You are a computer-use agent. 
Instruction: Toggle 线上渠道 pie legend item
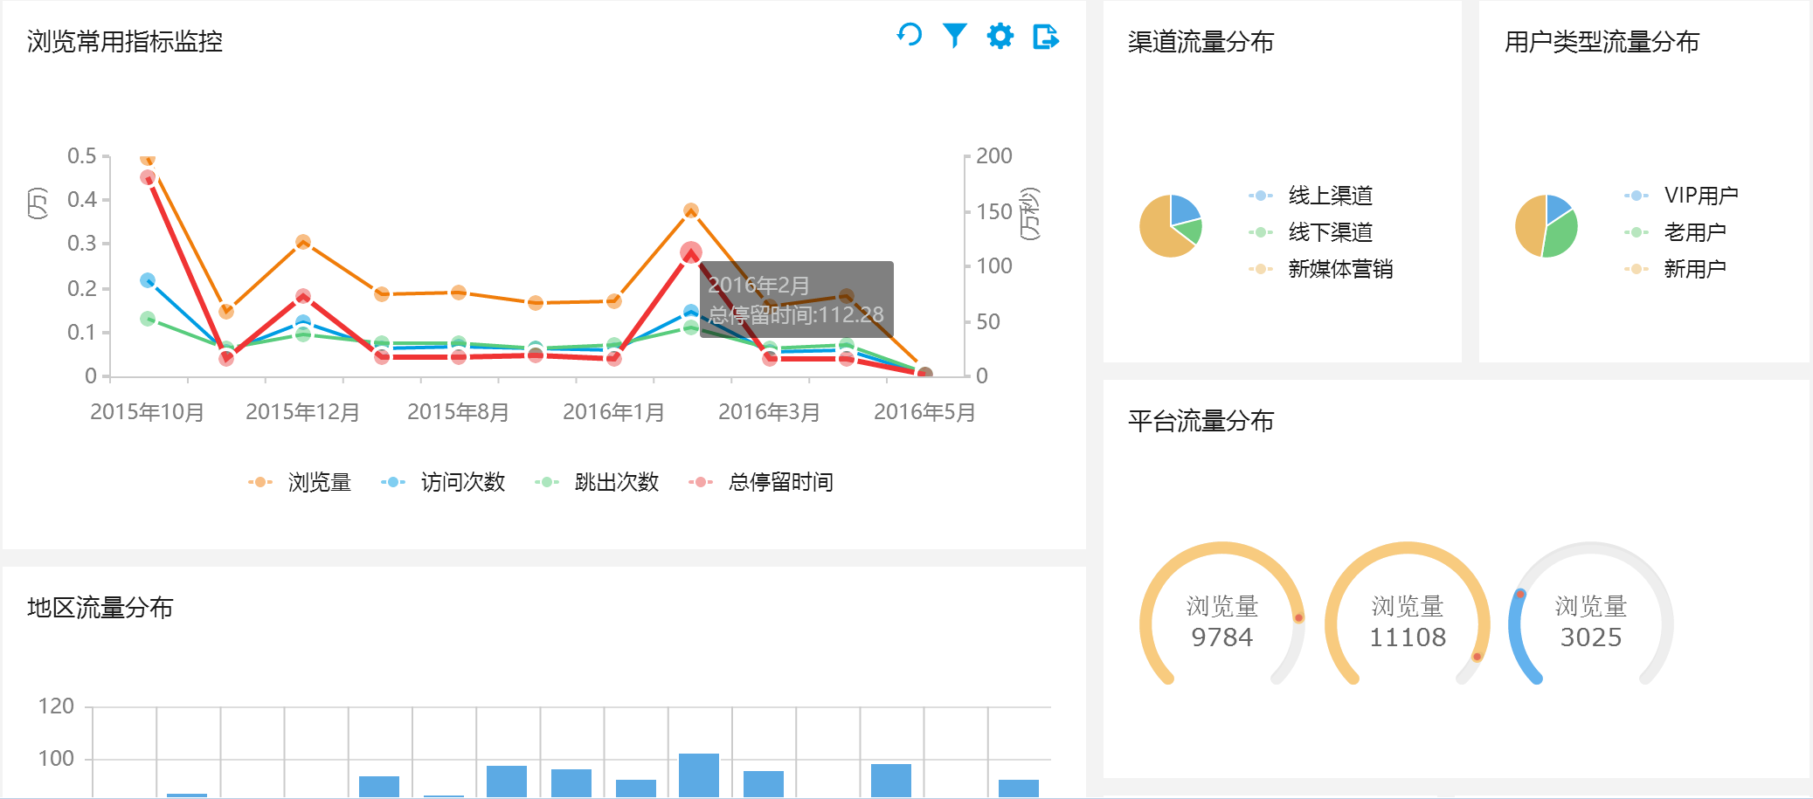point(1311,196)
